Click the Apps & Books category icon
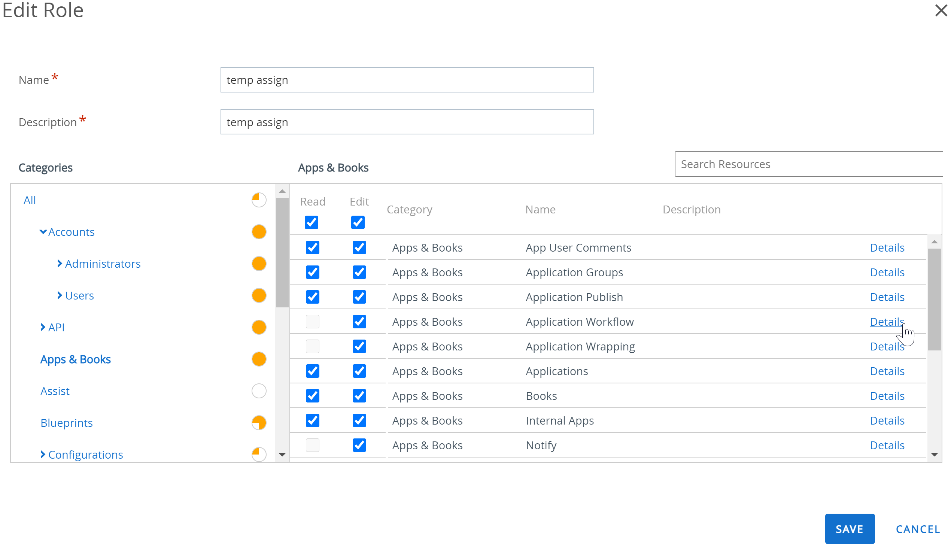 click(x=259, y=359)
